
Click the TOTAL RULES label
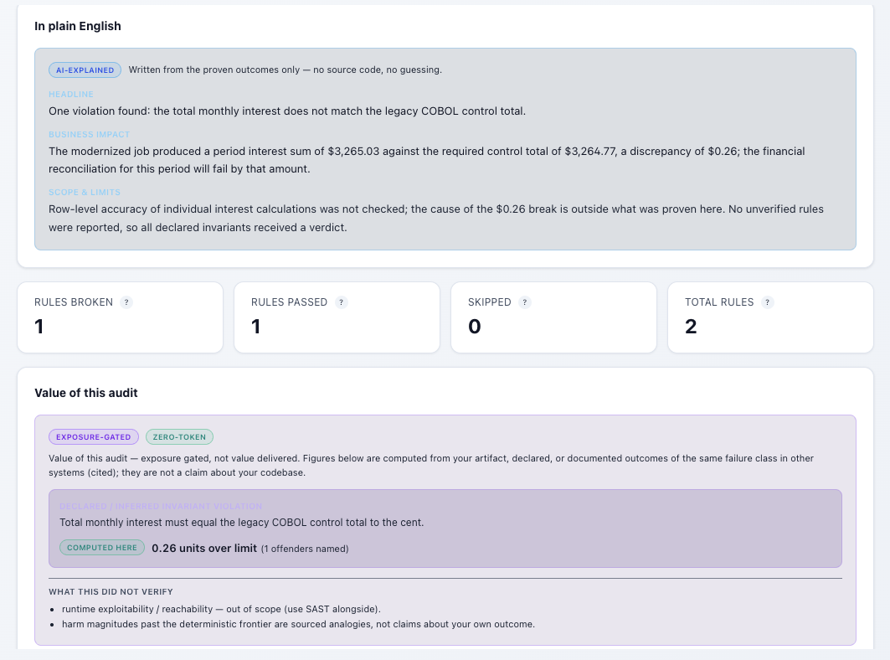pyautogui.click(x=719, y=302)
